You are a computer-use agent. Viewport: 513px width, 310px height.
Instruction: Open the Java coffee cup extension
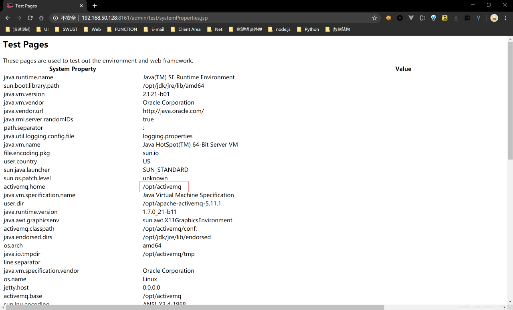tap(456, 18)
